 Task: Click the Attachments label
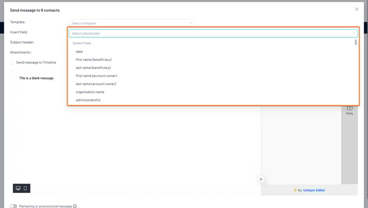(x=21, y=52)
